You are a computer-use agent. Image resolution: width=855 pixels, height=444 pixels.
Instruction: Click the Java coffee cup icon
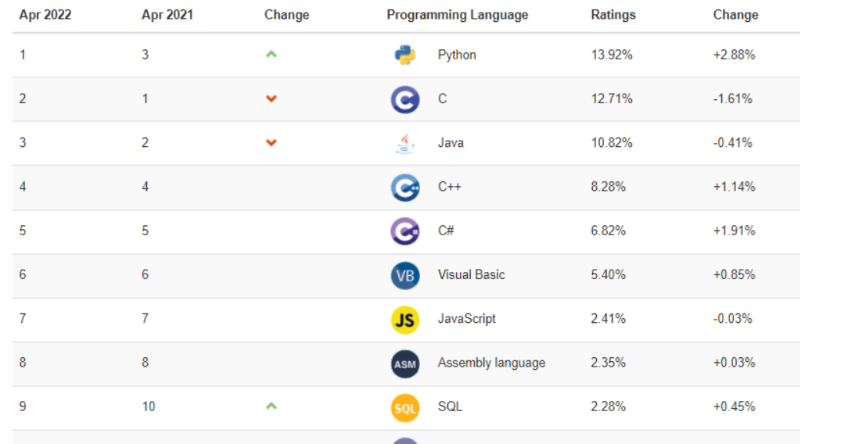tap(404, 143)
